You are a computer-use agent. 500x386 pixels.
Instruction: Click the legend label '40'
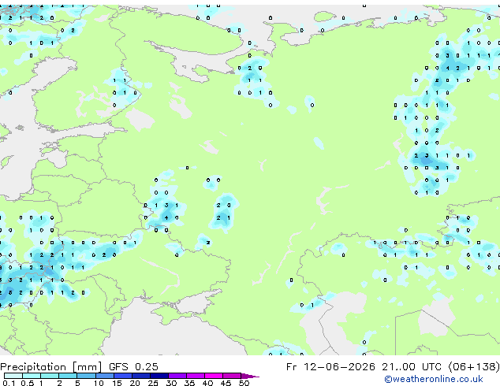207,383
